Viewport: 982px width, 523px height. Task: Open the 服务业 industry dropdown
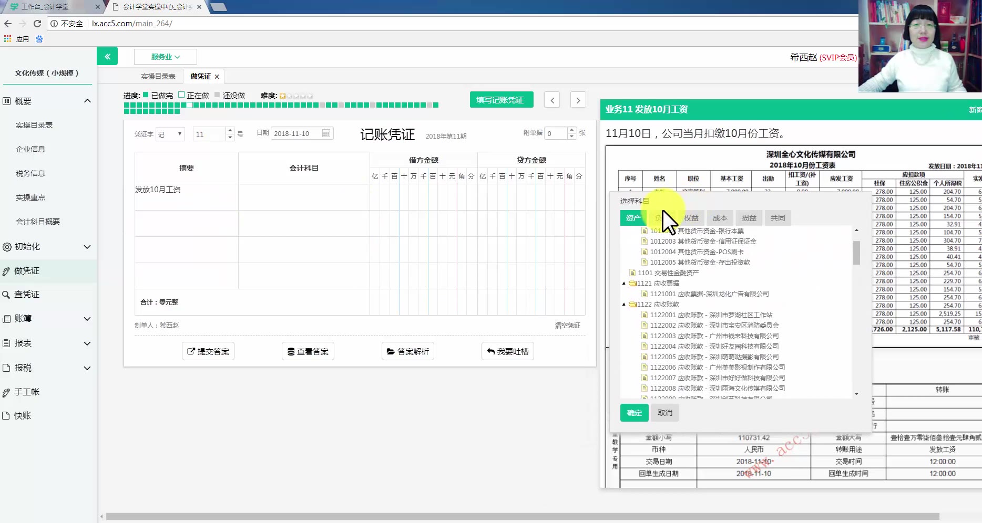(x=165, y=56)
